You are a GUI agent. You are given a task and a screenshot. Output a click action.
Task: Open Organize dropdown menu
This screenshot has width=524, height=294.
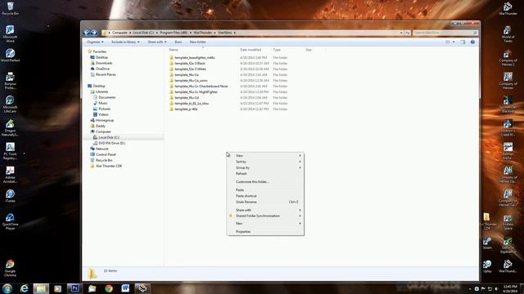click(x=95, y=42)
